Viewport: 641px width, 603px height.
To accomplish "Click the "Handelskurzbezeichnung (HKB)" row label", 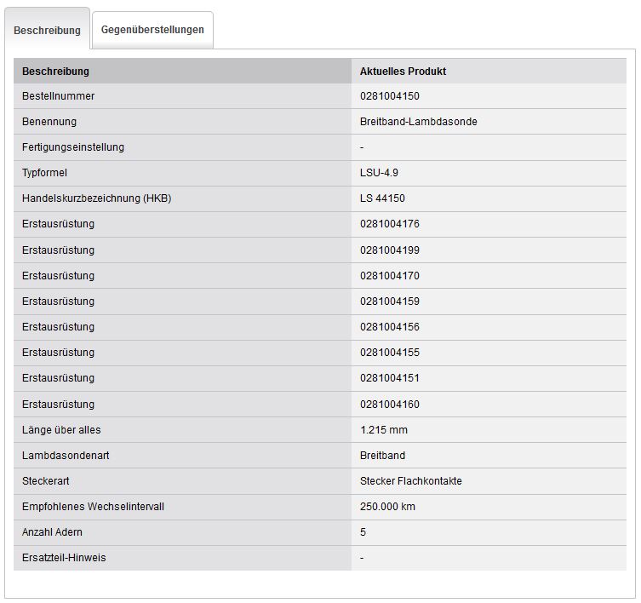I will pos(96,198).
